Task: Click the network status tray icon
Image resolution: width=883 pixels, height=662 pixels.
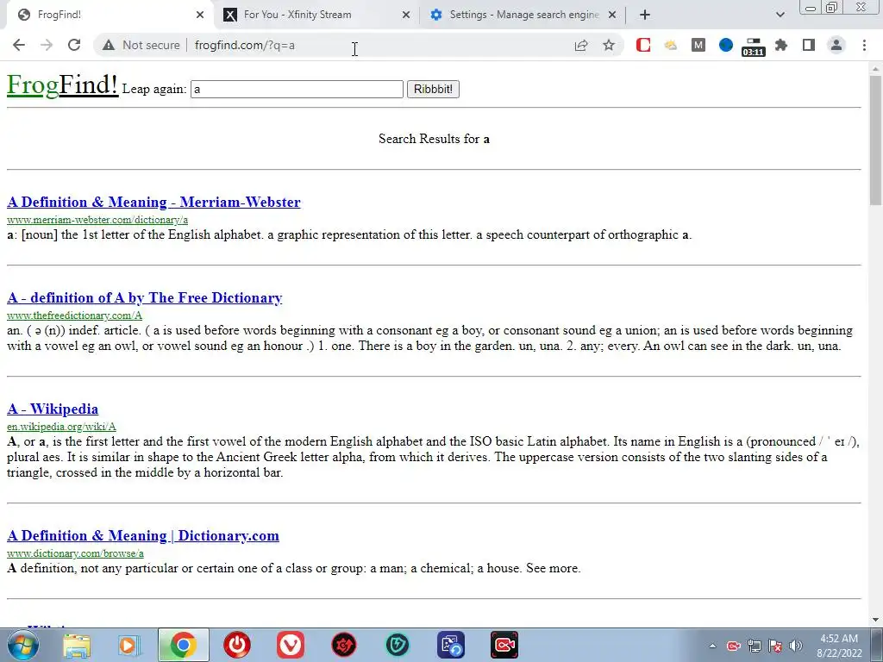Action: tap(754, 646)
